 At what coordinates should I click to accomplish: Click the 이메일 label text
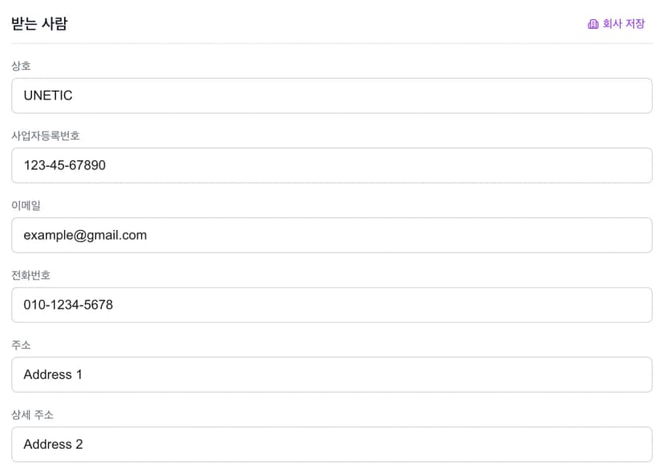click(x=26, y=205)
